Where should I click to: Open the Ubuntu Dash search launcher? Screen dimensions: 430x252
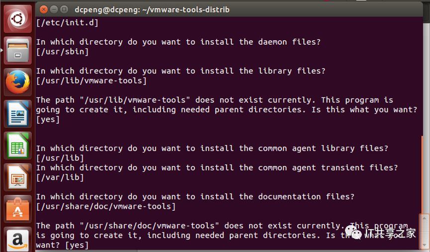(x=17, y=19)
